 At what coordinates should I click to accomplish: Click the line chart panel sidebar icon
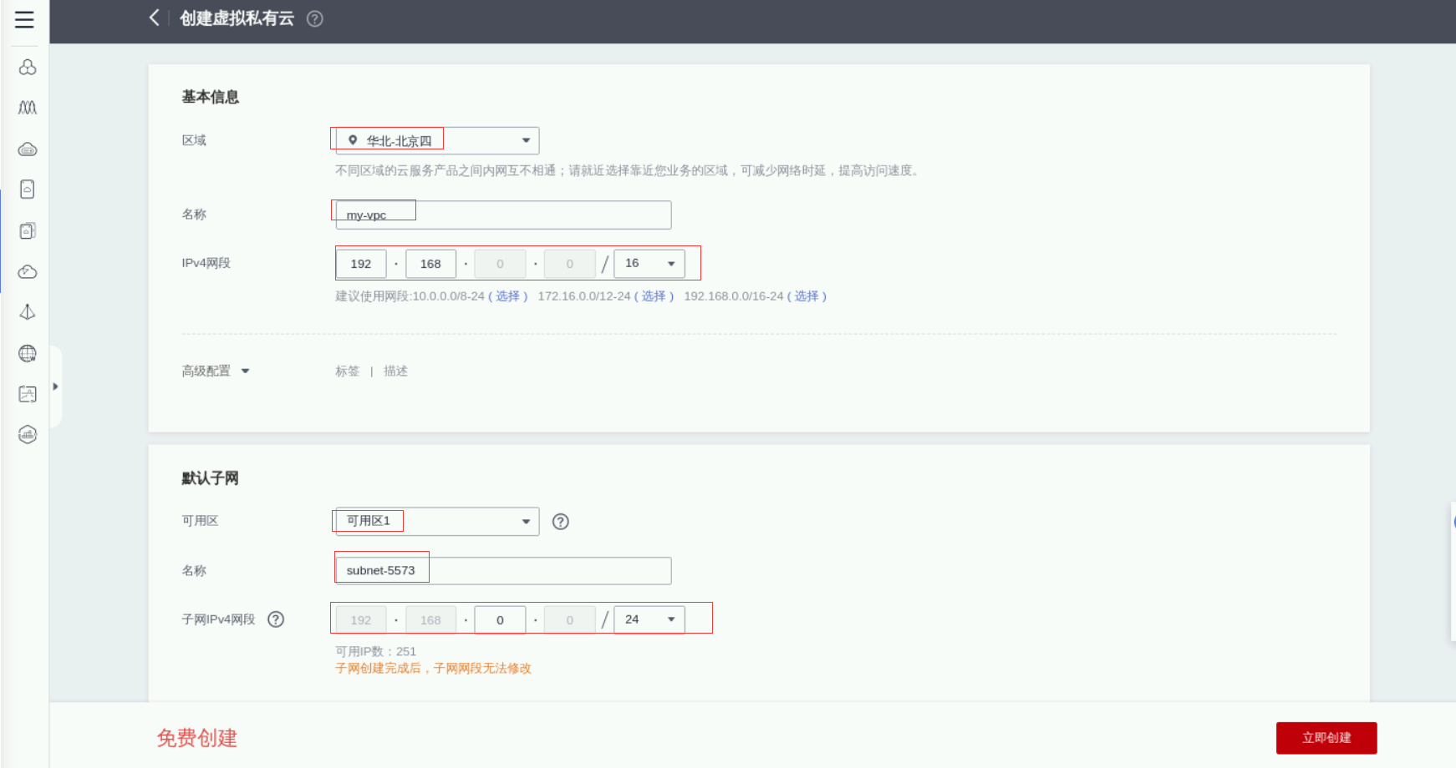point(28,394)
